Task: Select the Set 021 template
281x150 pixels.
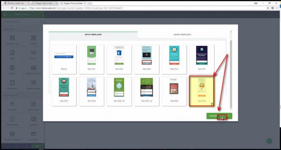Action: click(x=202, y=59)
